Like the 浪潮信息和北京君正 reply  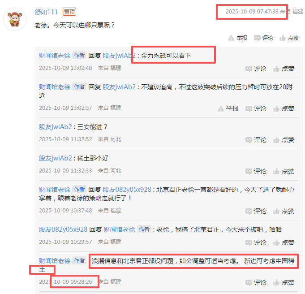tap(284, 282)
